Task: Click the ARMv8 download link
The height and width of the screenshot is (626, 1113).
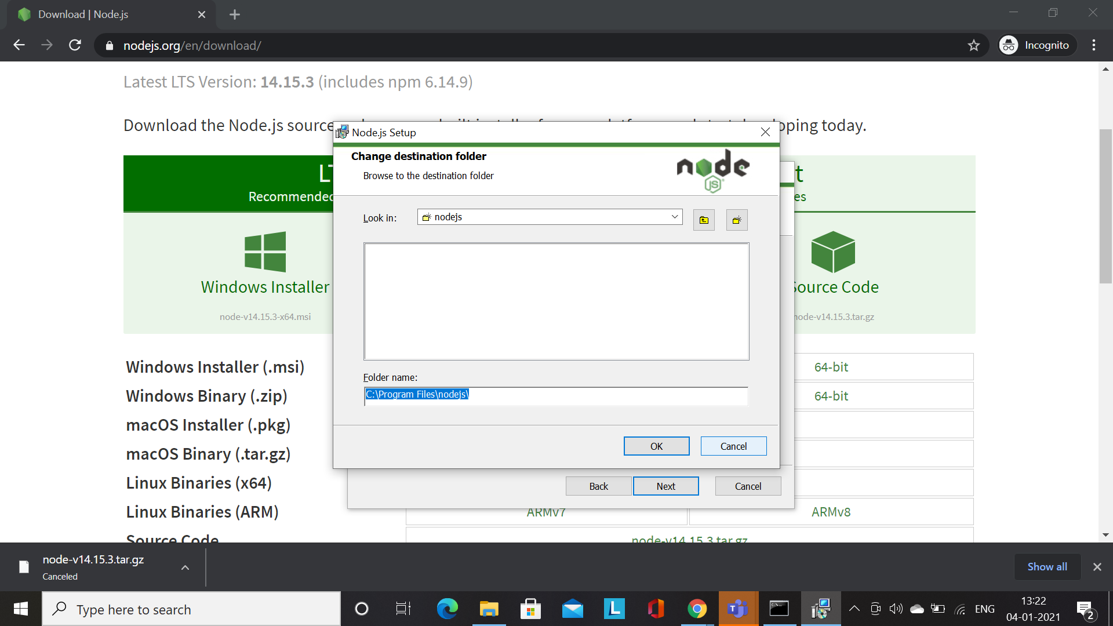Action: pos(831,512)
